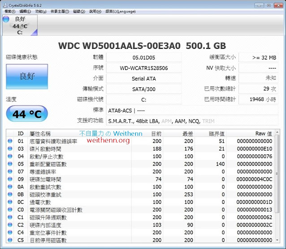Click the blue health orb in drive tab
Image resolution: width=286 pixels, height=249 pixels.
click(x=6, y=19)
